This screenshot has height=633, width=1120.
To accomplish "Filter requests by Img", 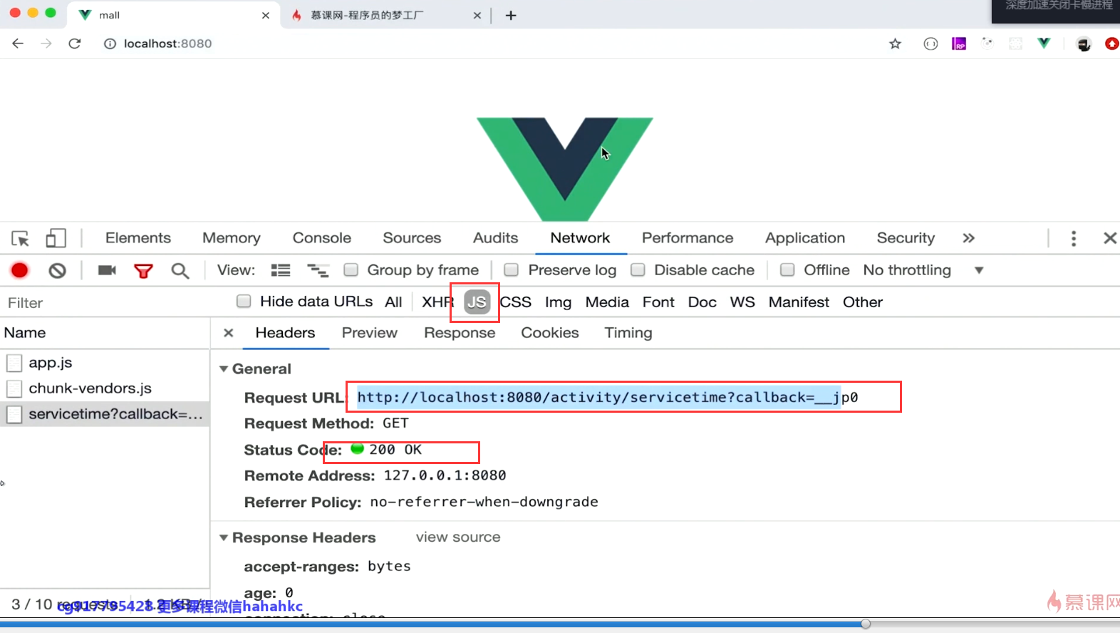I will pos(558,302).
